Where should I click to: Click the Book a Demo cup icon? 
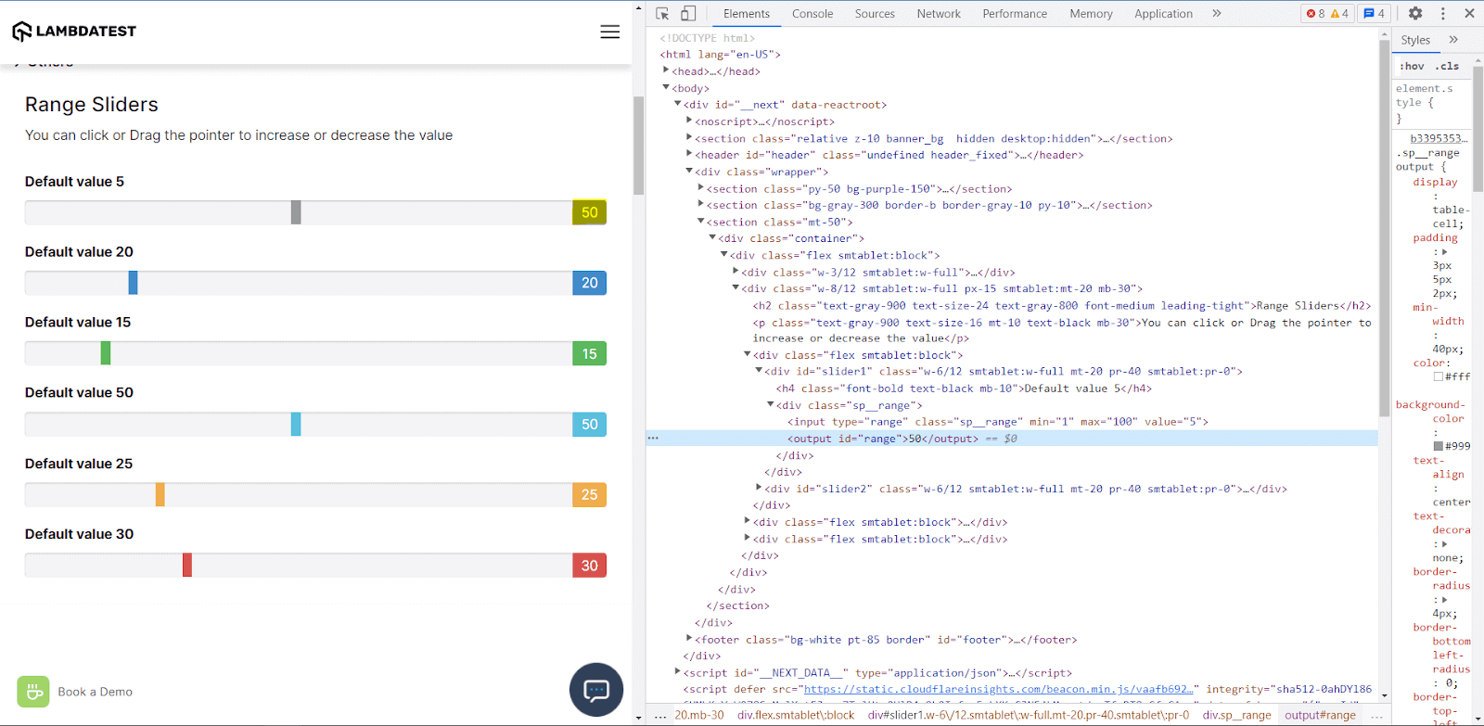[x=33, y=692]
